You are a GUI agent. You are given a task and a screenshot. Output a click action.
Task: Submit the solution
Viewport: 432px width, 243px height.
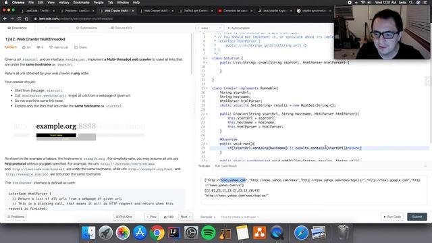click(417, 217)
